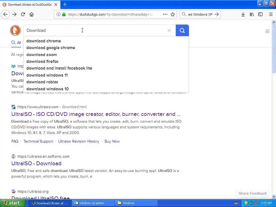Image resolution: width=276 pixels, height=207 pixels.
Task: Click the keyboard icon near system tray
Action: (x=236, y=203)
